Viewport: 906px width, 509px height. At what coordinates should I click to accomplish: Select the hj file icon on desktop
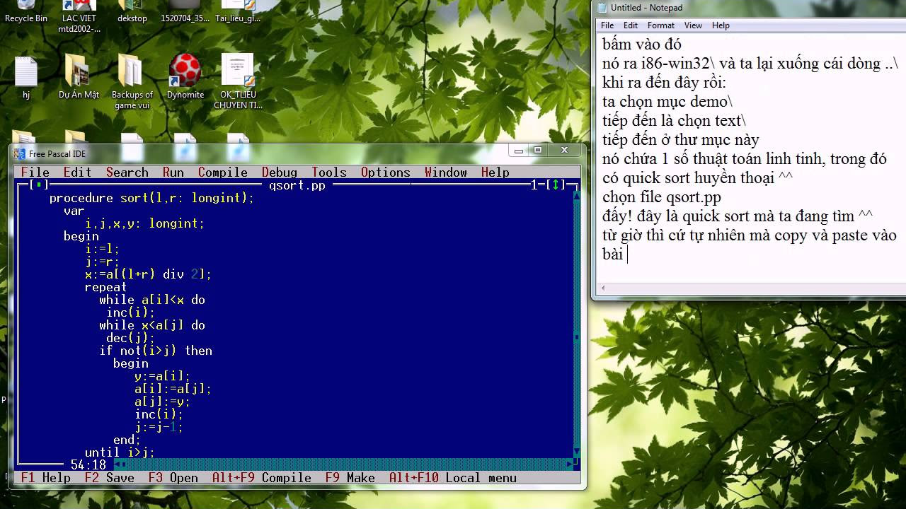point(26,77)
